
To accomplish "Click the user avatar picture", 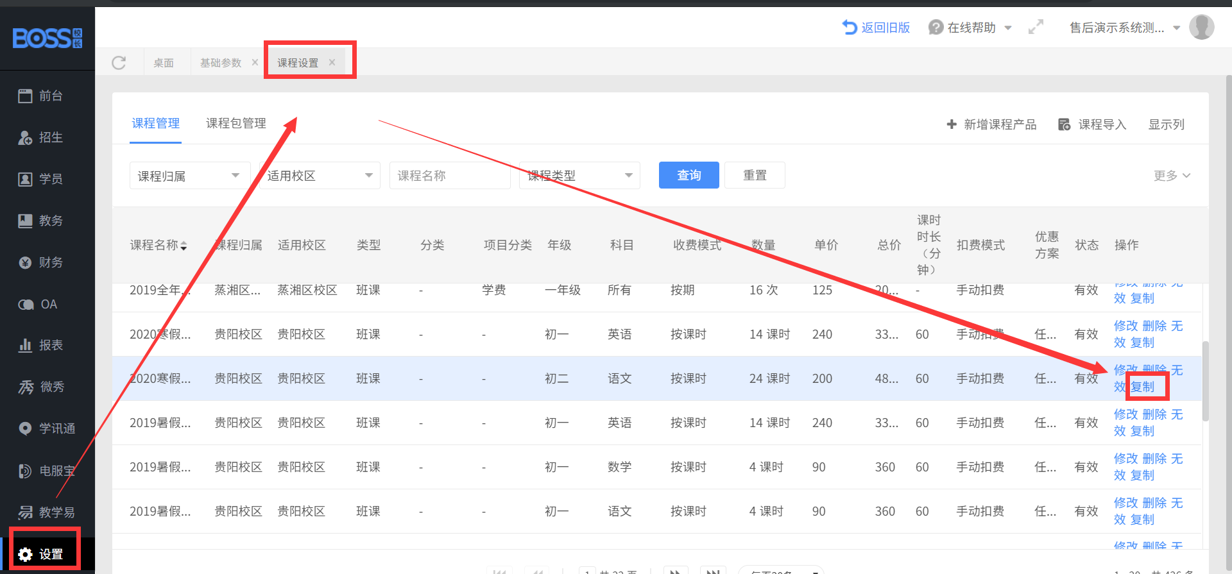I will point(1201,28).
